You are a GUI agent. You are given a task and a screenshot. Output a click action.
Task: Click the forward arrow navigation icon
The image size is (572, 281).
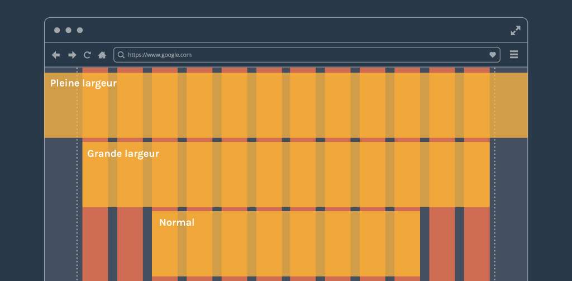[72, 55]
